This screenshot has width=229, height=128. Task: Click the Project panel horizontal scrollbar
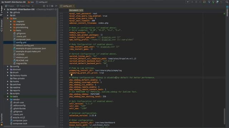point(24,127)
